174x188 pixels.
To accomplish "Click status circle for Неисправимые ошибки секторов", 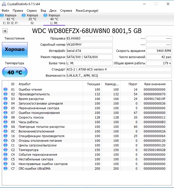I will [x=5, y=164].
